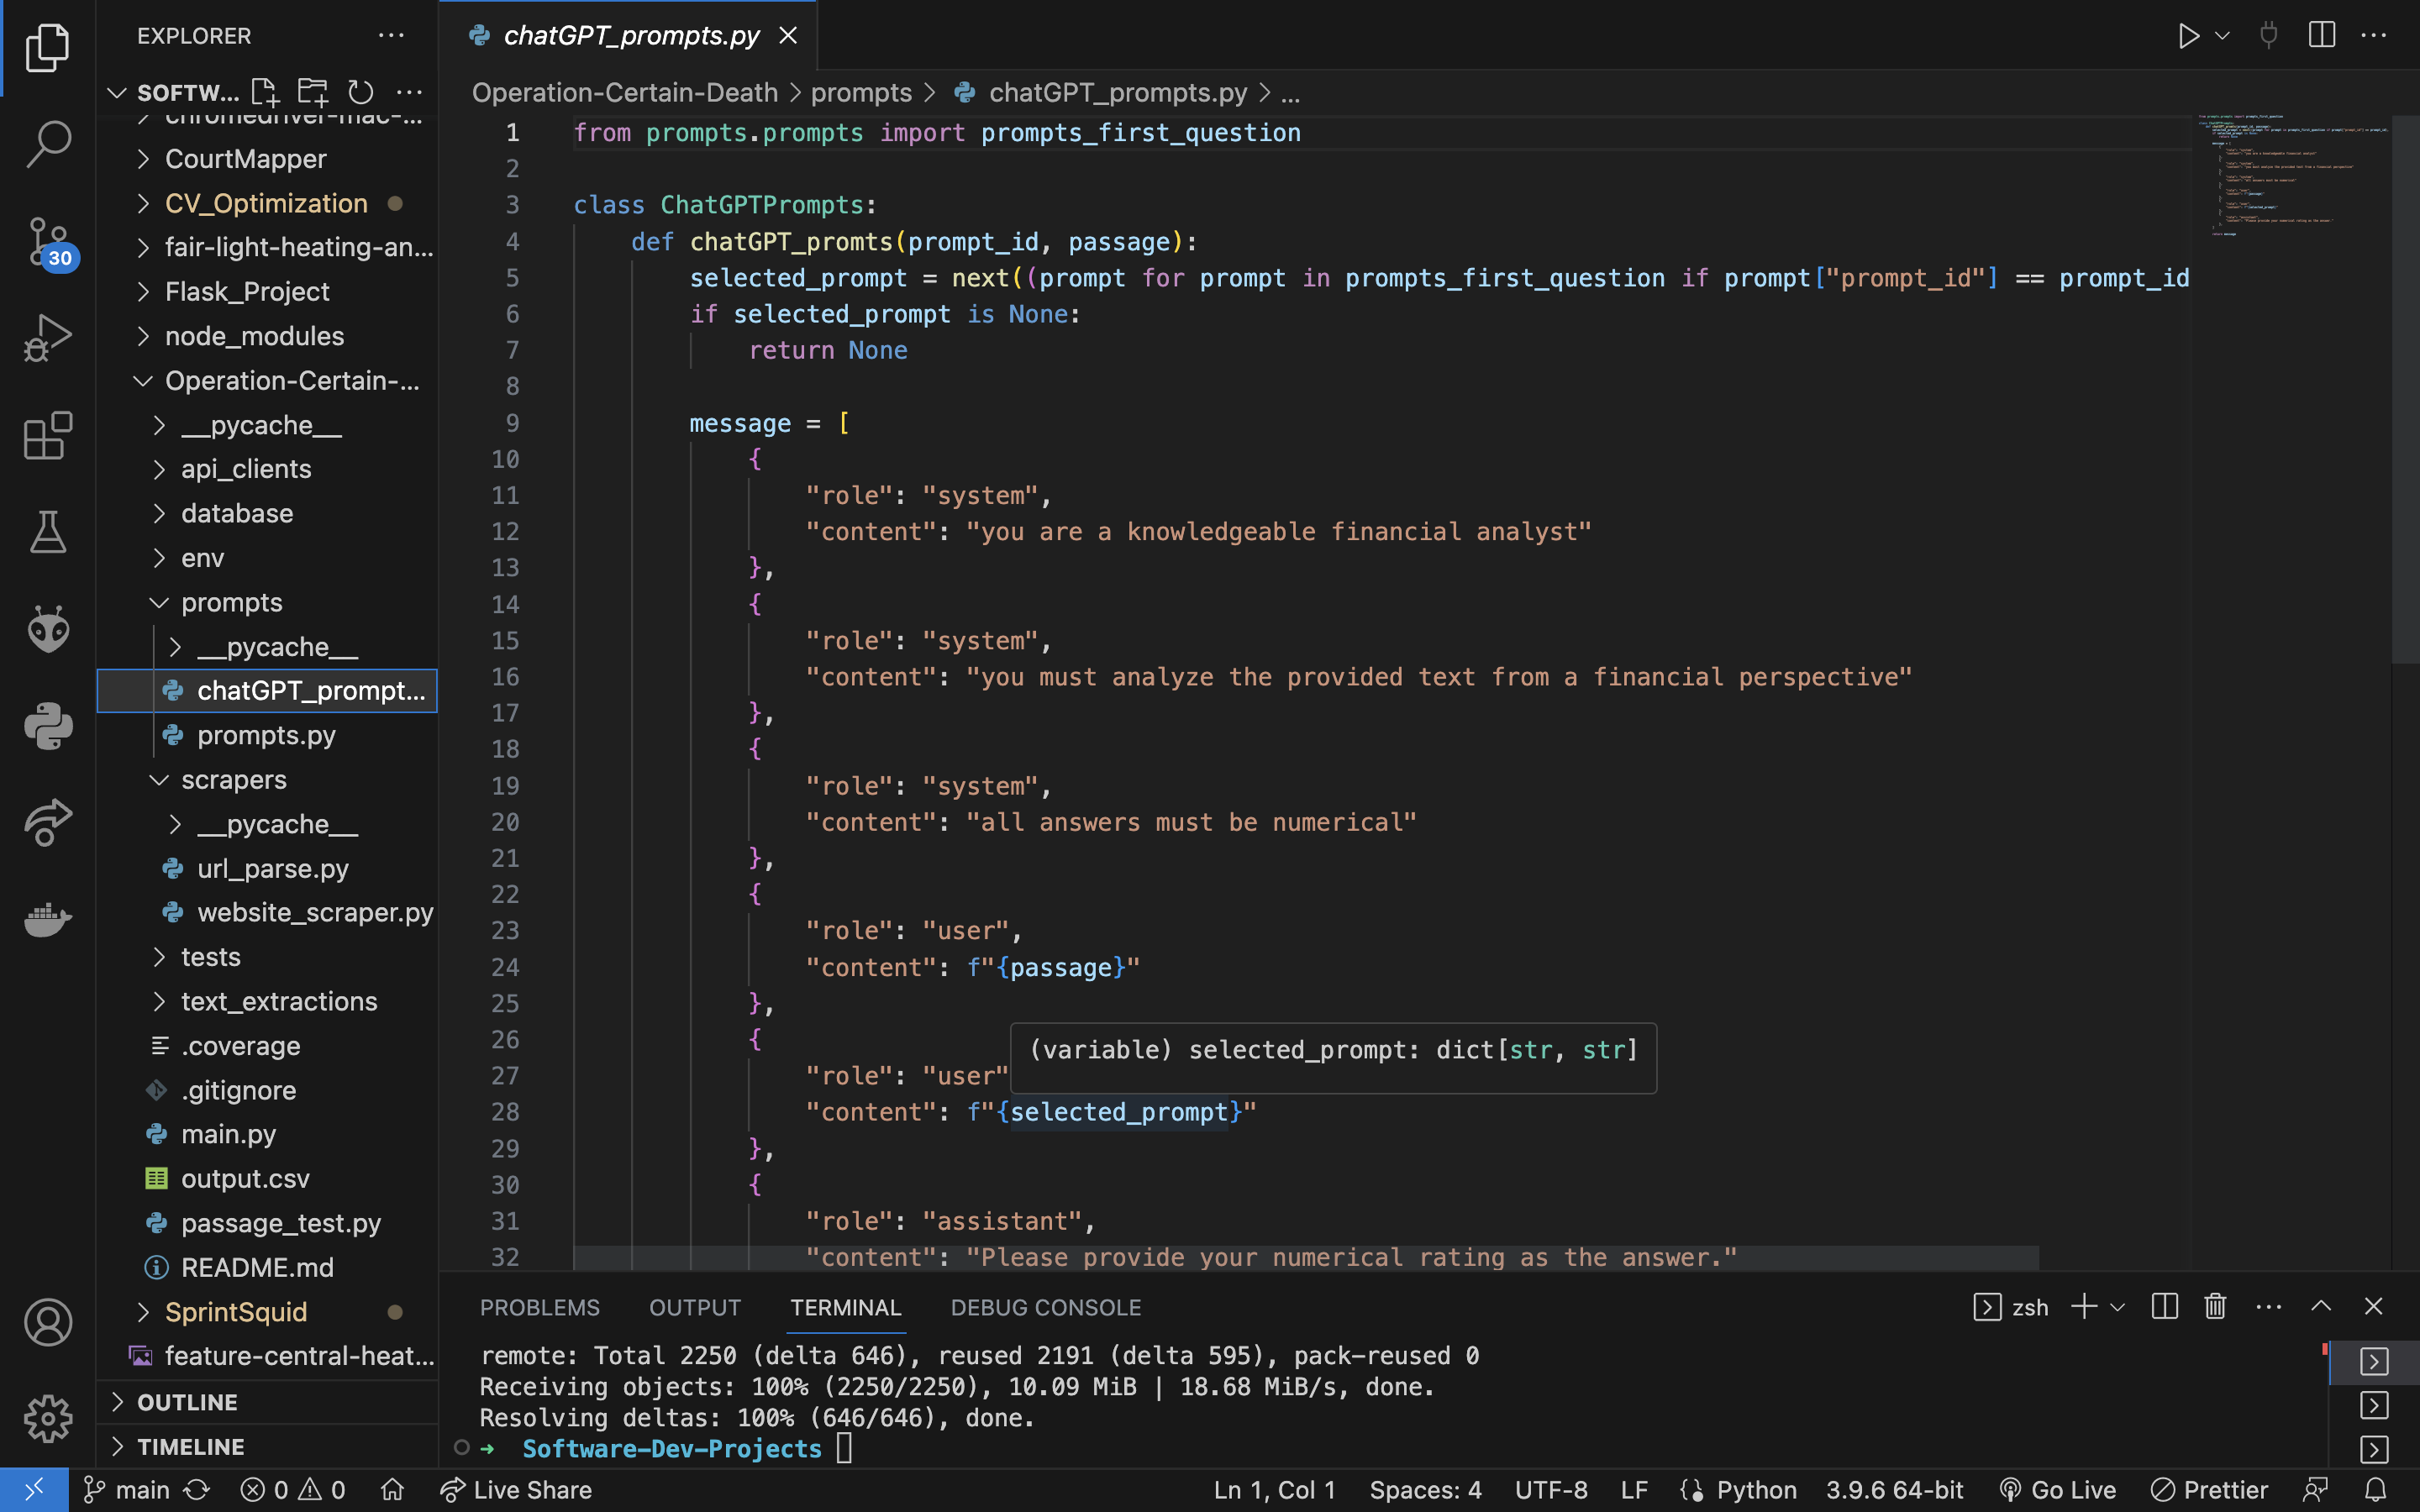Toggle maximize panel size chevron

coord(2321,1307)
